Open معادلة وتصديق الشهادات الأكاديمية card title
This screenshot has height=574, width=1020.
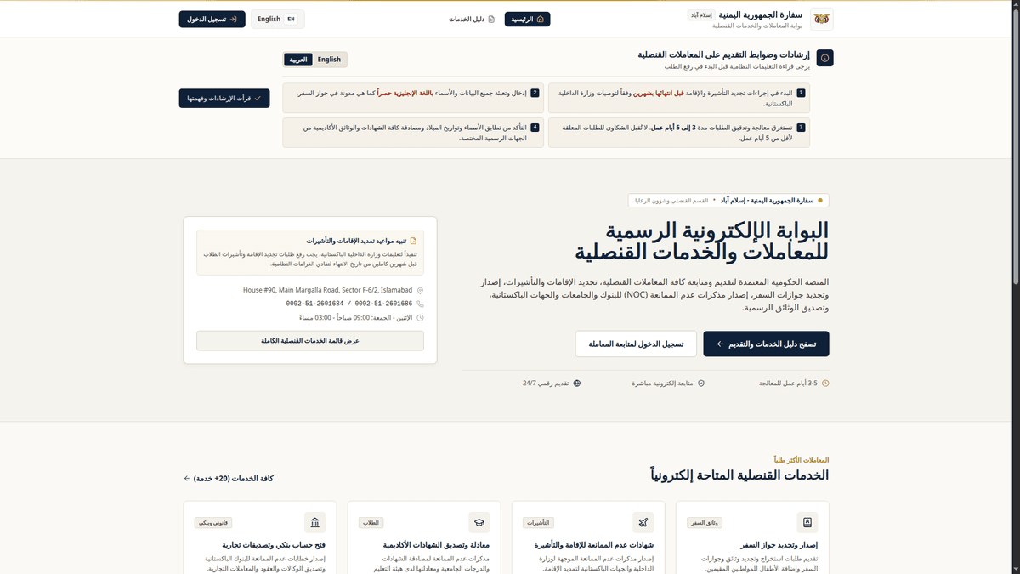[x=436, y=545]
